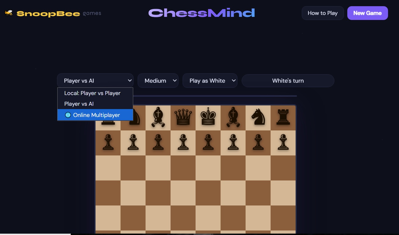Click the White's turn status indicator
This screenshot has height=235, width=399.
[288, 81]
